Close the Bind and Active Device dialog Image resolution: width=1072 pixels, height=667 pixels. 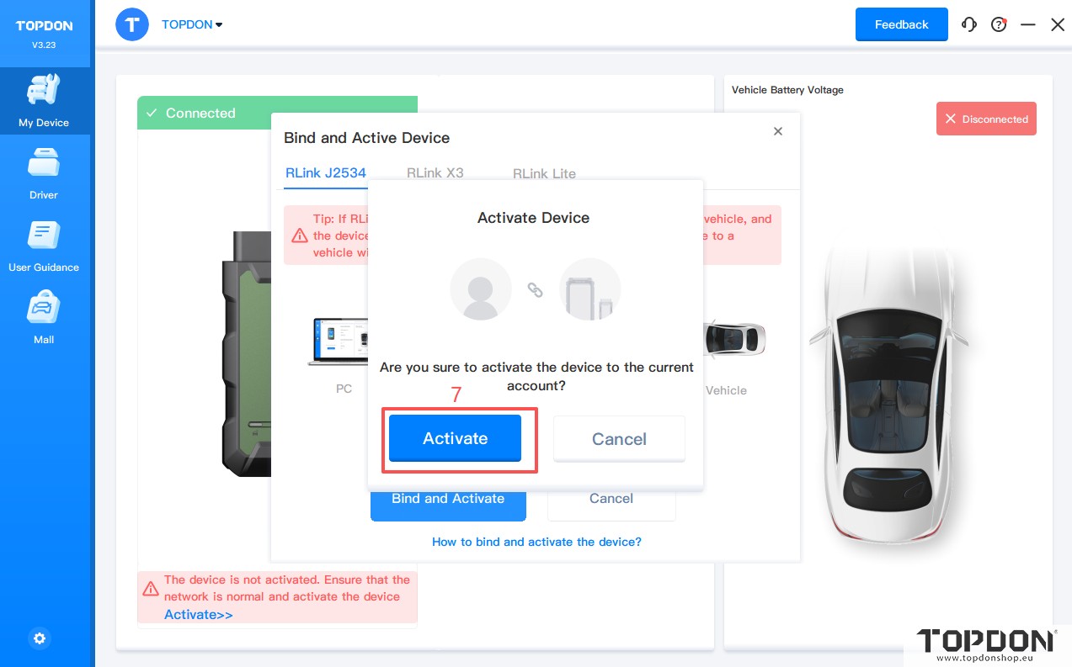point(778,131)
